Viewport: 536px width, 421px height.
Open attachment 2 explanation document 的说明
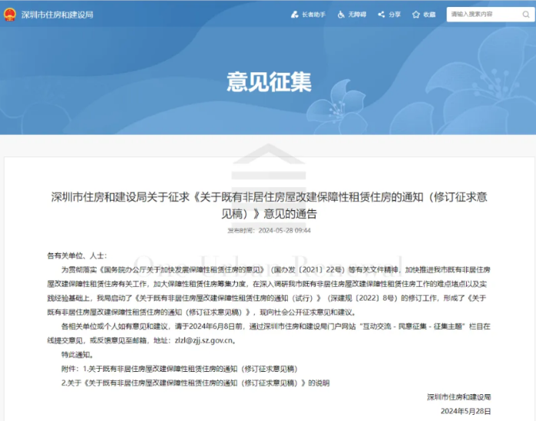(198, 382)
